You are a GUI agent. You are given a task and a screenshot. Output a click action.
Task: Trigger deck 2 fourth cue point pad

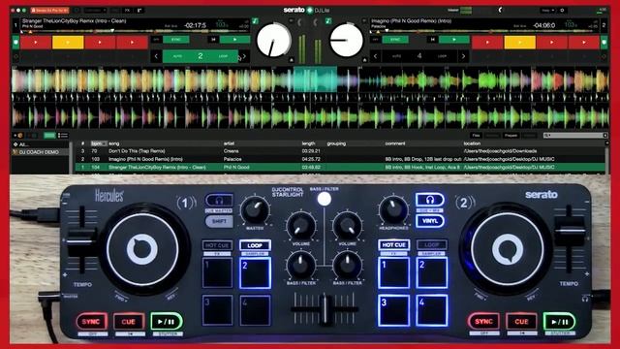click(584, 42)
